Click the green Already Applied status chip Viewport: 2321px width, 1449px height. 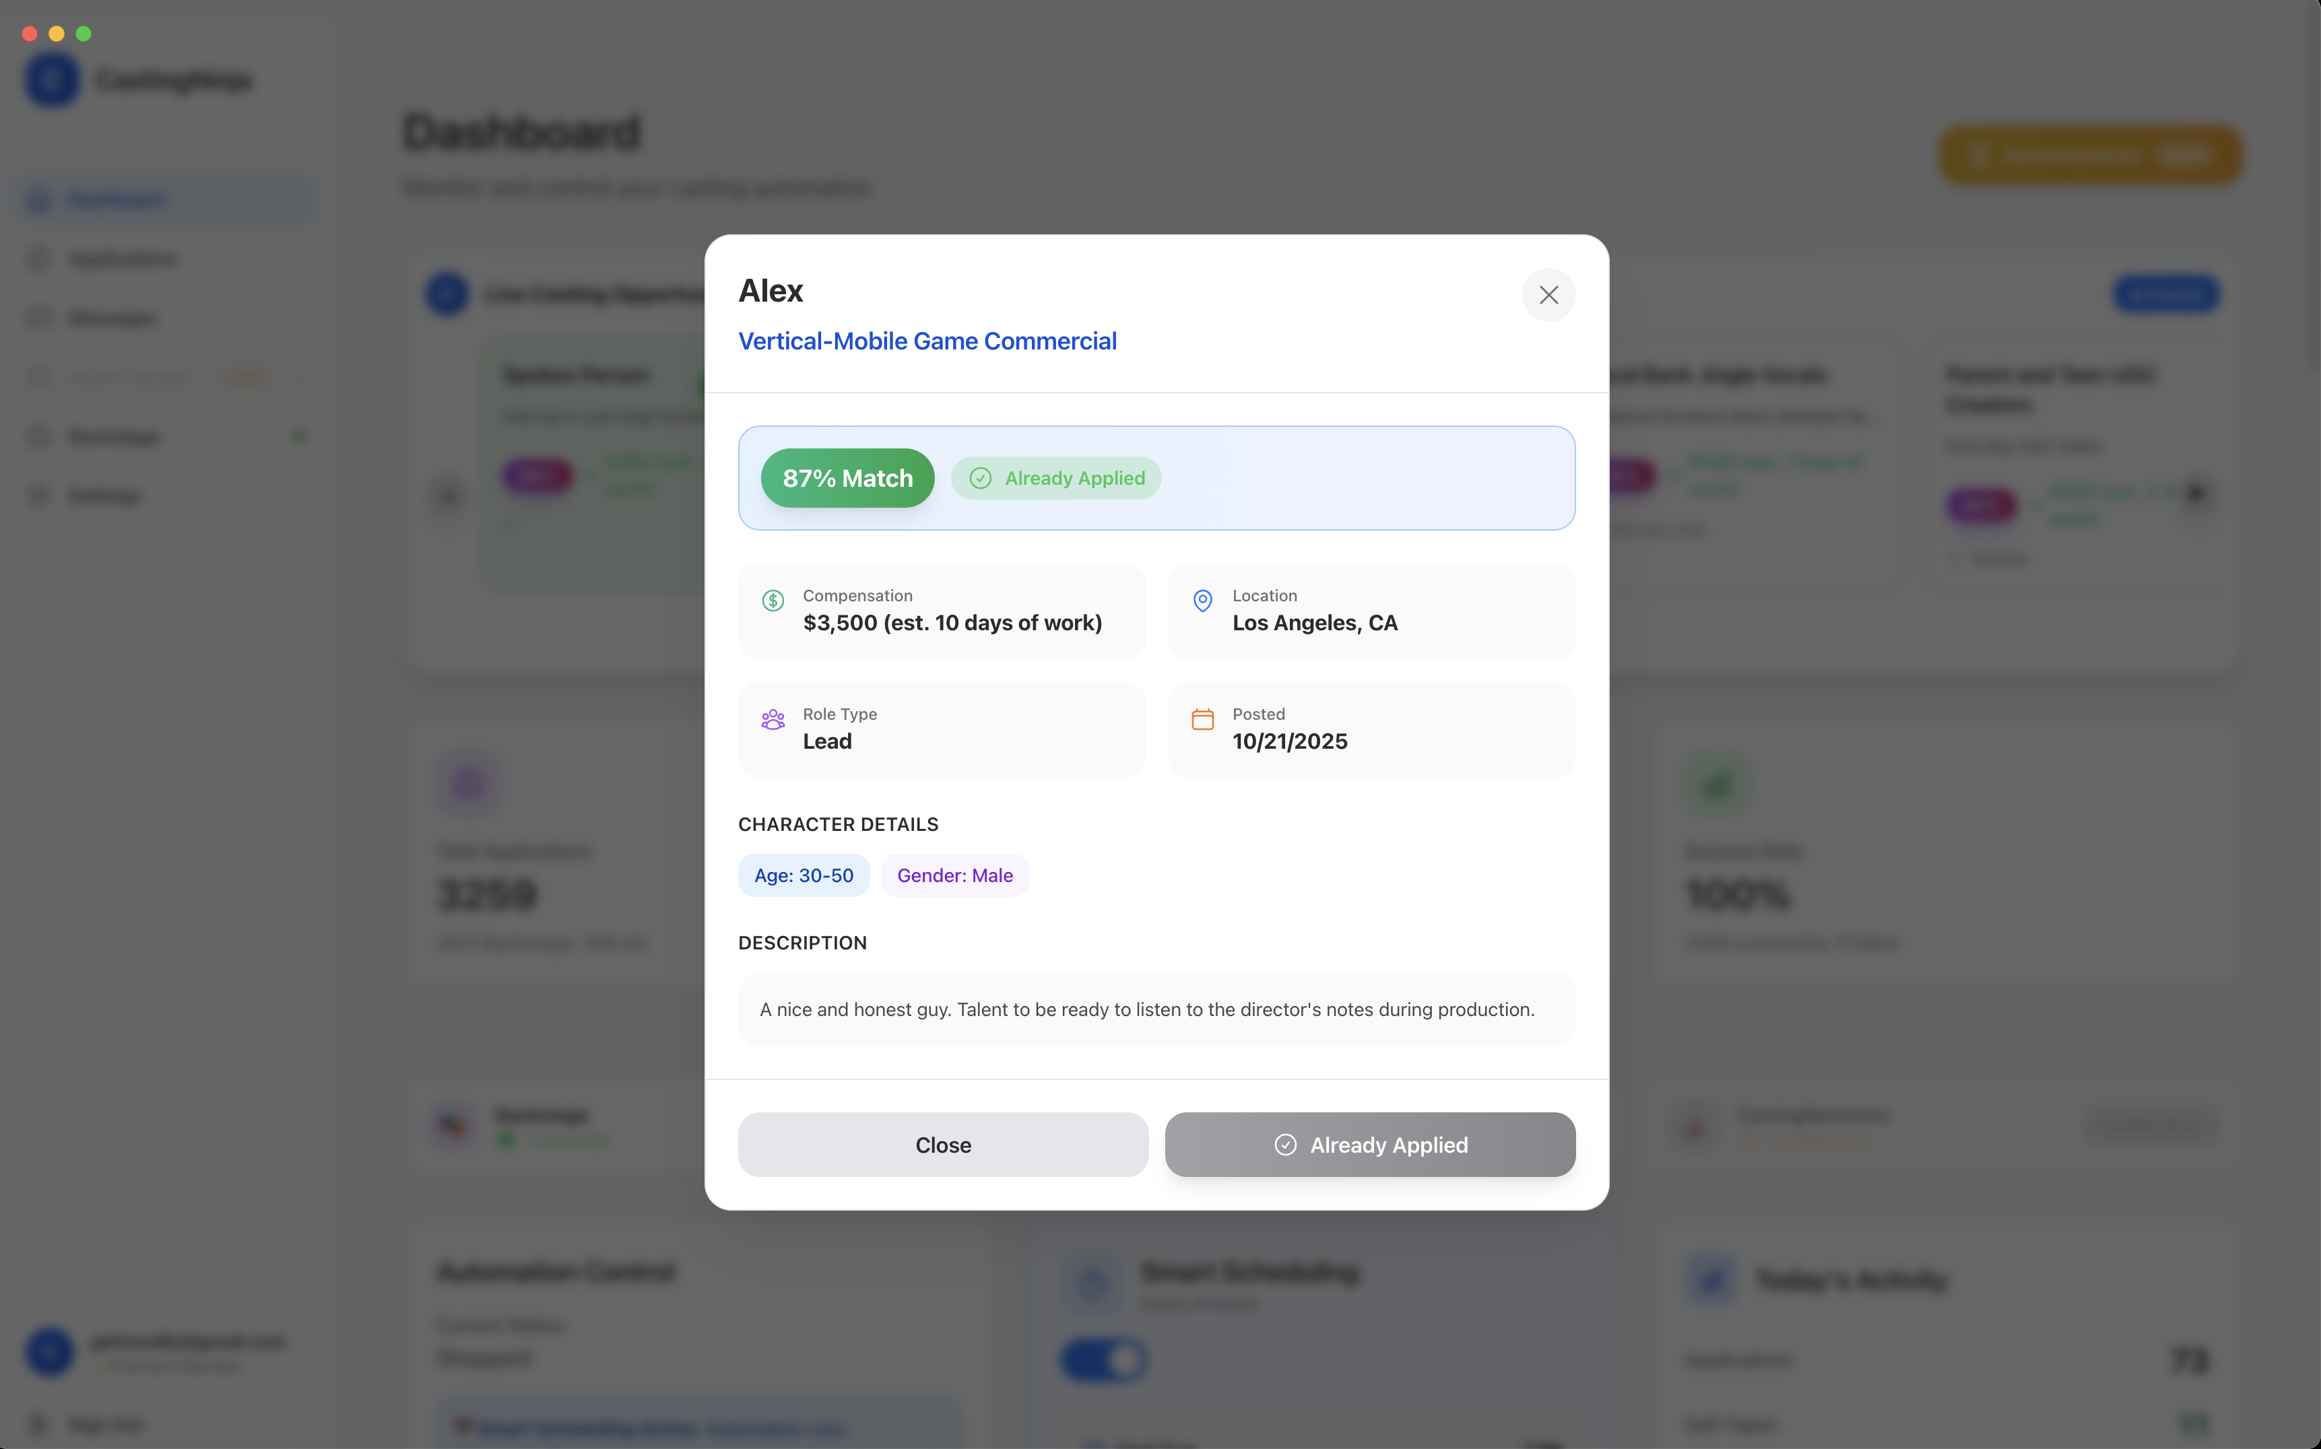tap(1057, 478)
